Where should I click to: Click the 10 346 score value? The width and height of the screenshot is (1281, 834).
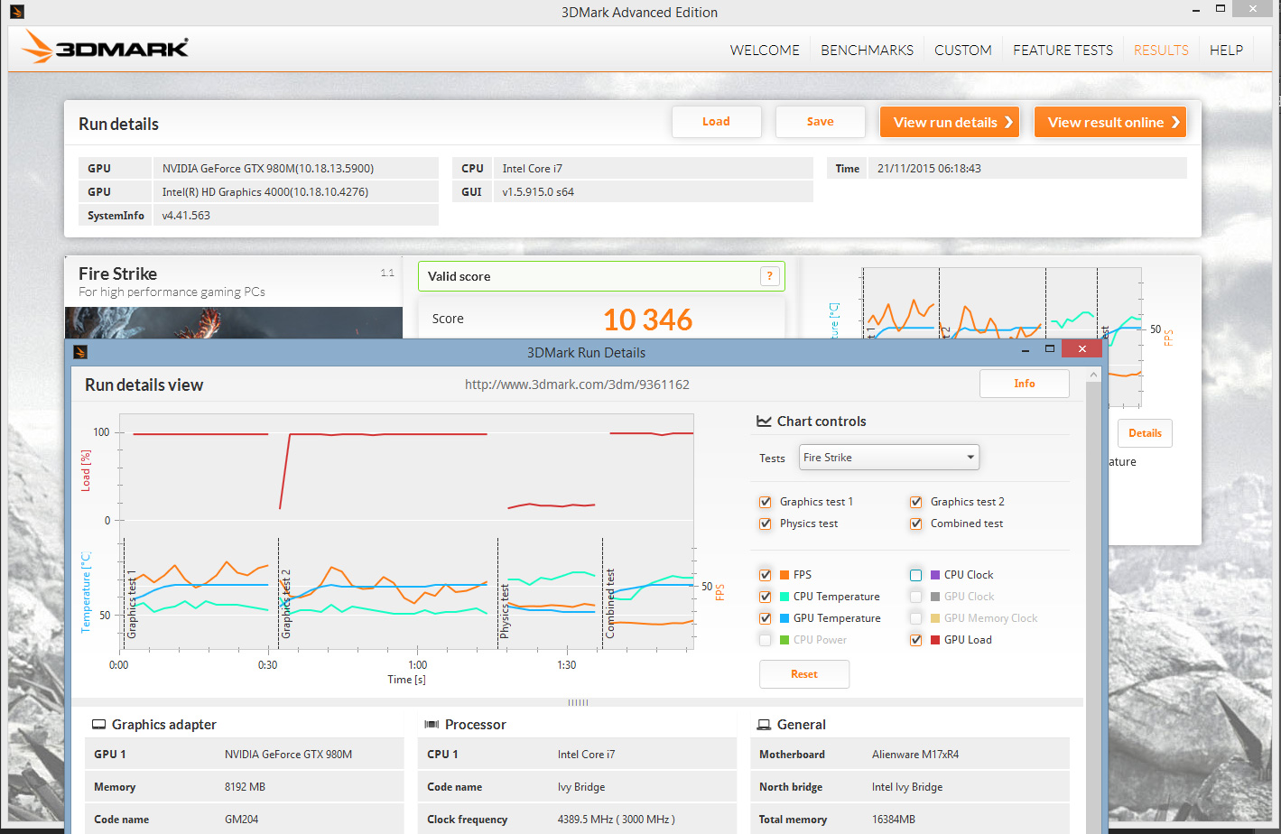click(x=647, y=320)
